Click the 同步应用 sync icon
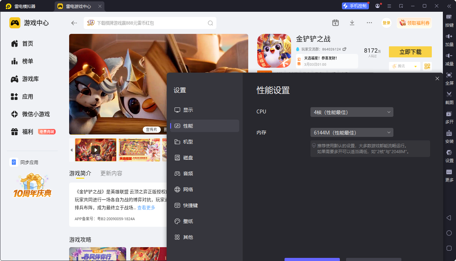 click(13, 162)
